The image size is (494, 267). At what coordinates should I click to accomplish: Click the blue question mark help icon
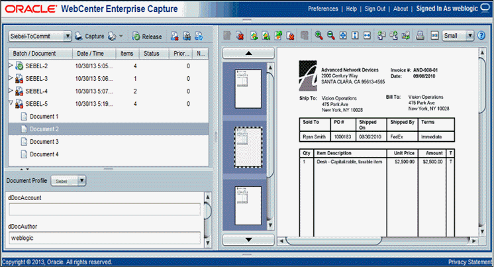(x=481, y=35)
